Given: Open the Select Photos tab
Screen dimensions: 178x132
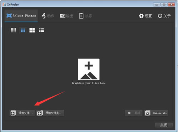Looking at the screenshot, I should pyautogui.click(x=21, y=16).
